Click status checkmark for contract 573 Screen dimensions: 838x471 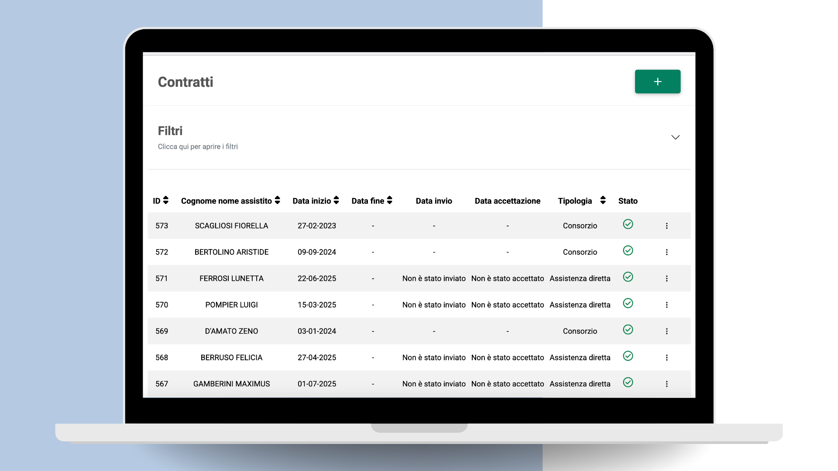pyautogui.click(x=628, y=224)
